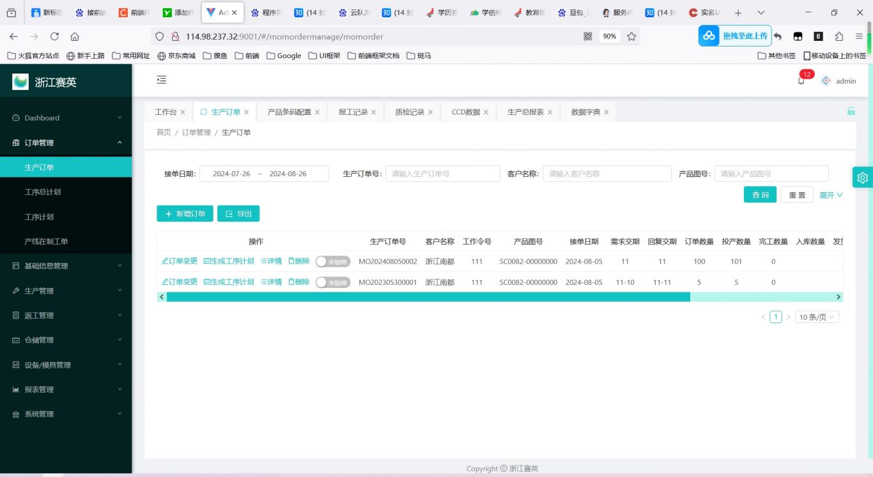Close the 生产总报表 tab
This screenshot has width=873, height=477.
pyautogui.click(x=550, y=112)
